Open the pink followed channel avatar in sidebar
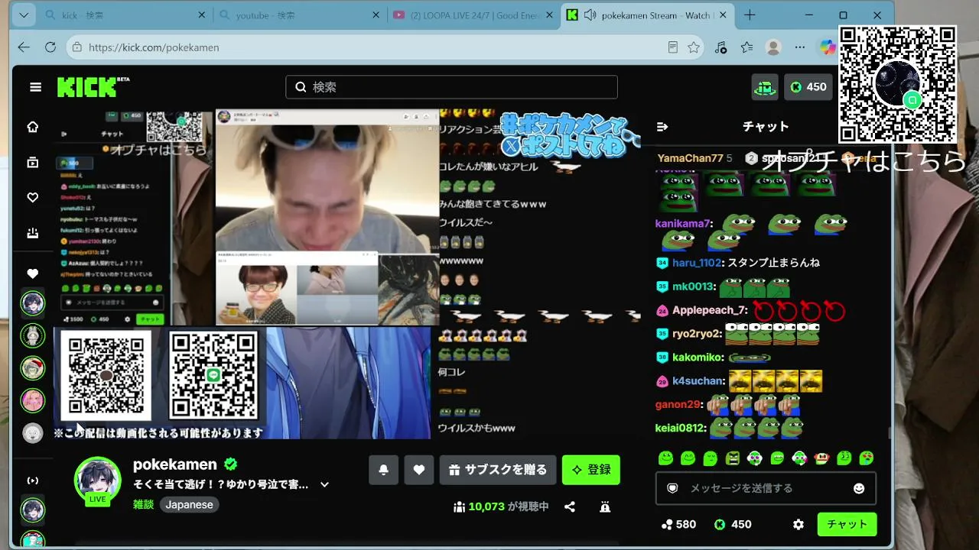This screenshot has width=979, height=550. 33,400
